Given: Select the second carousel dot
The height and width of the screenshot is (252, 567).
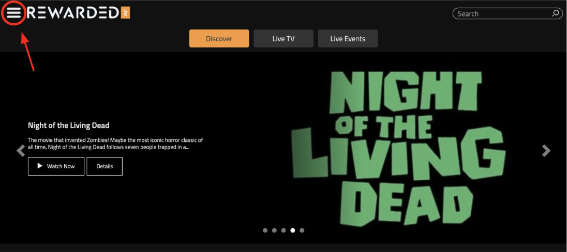Looking at the screenshot, I should coord(274,230).
